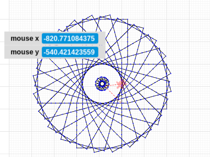Click the topmost corner of the rotated squares

point(110,15)
